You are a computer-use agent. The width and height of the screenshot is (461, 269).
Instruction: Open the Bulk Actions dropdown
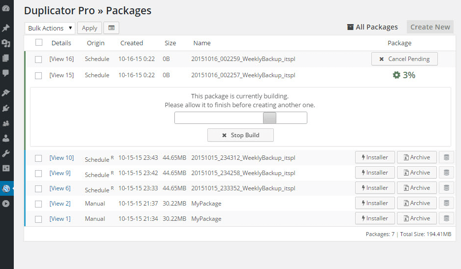[50, 28]
